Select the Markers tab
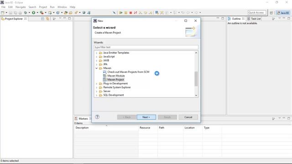292x164 pixels. pos(83,118)
